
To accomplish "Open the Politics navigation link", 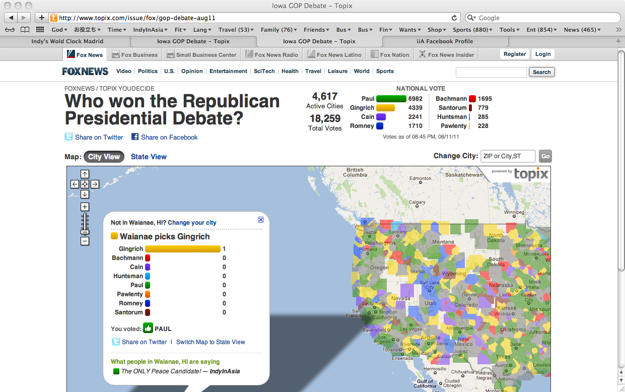I will pyautogui.click(x=148, y=71).
